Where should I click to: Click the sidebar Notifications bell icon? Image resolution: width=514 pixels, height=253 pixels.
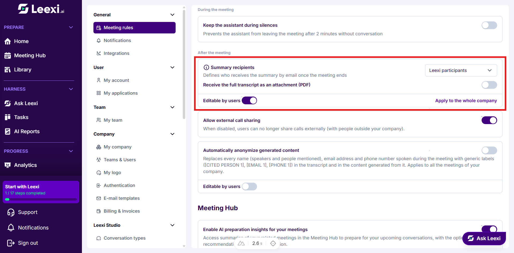[x=11, y=228]
